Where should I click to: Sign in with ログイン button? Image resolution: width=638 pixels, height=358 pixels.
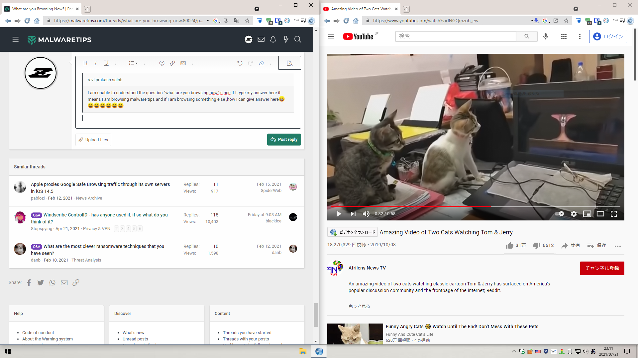(608, 36)
